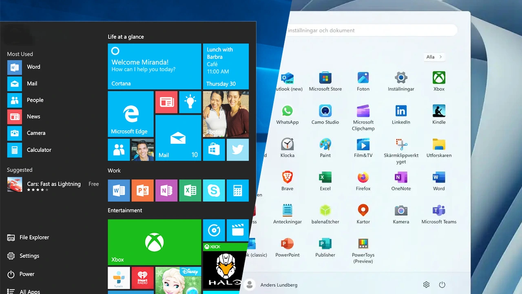
Task: Open Firefox in the pinned apps
Action: click(x=363, y=178)
